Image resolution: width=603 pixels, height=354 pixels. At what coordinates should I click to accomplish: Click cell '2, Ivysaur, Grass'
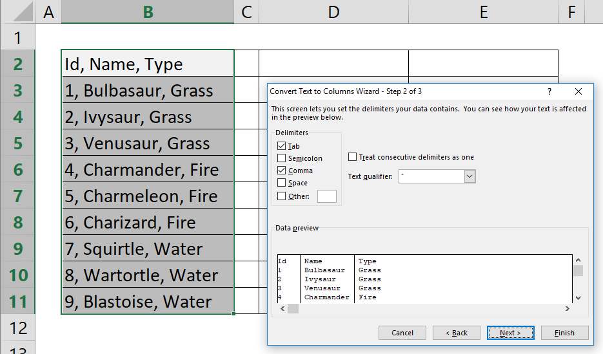148,116
